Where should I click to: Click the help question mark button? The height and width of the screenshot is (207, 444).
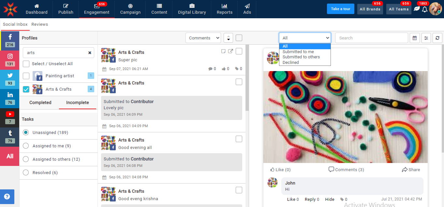[7, 197]
